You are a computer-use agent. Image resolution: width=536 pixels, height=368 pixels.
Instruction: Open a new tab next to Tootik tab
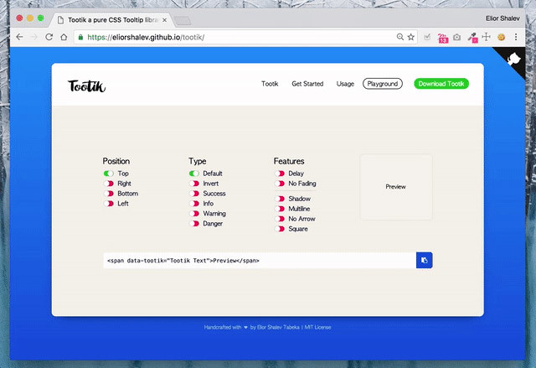(x=183, y=21)
